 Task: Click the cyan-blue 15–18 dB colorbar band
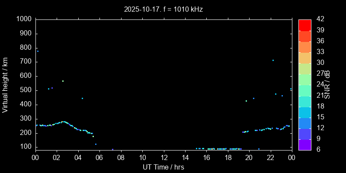click(x=304, y=112)
